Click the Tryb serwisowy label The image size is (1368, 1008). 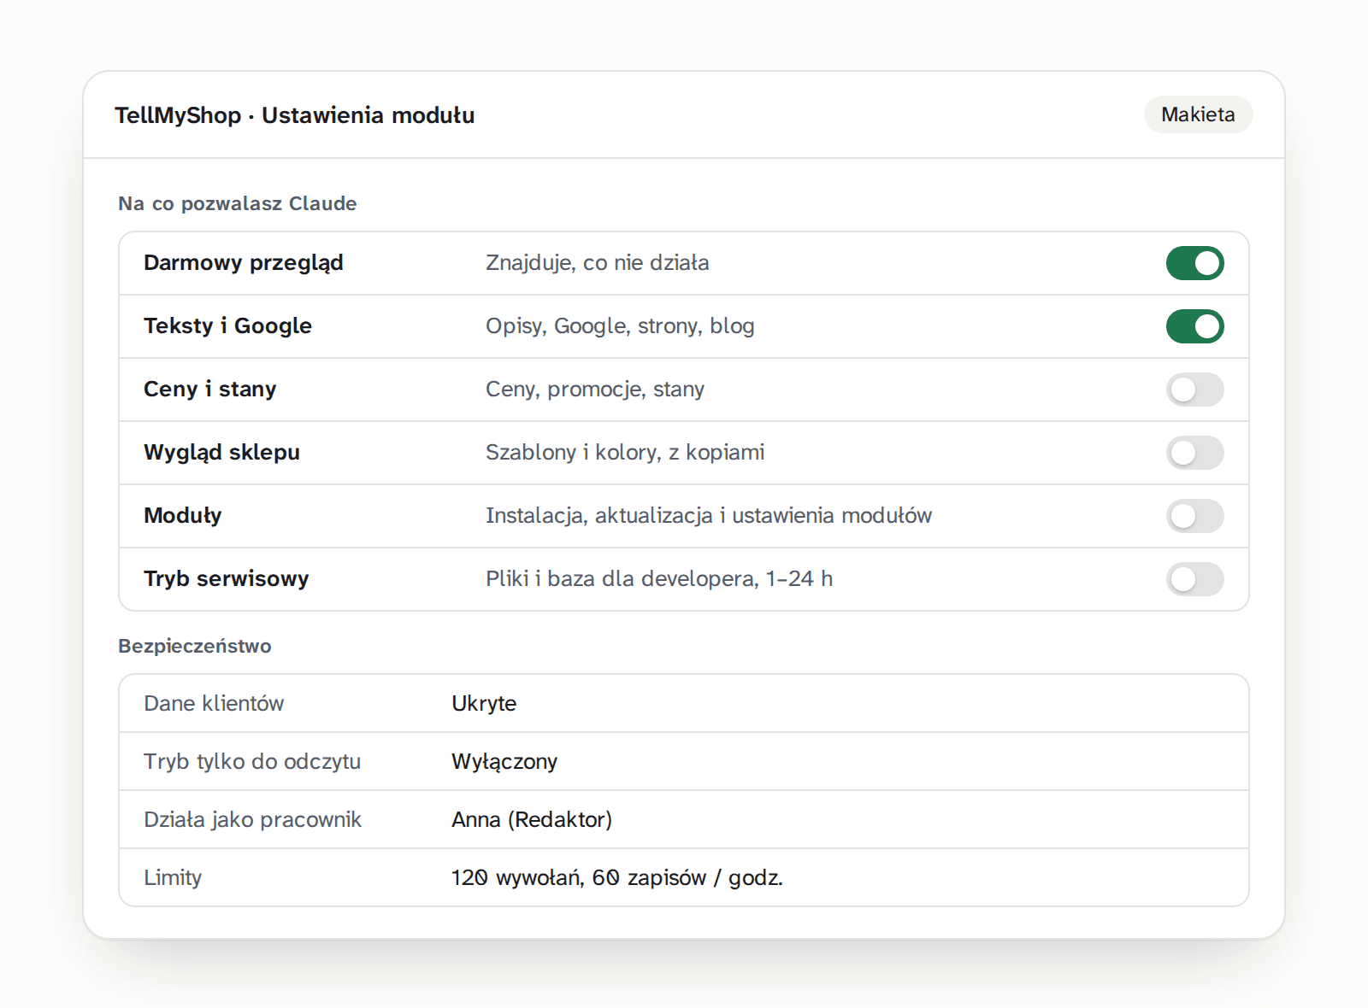point(227,579)
